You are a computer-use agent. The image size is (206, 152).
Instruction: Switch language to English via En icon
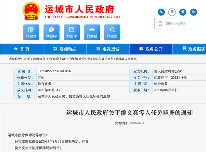click(x=193, y=12)
